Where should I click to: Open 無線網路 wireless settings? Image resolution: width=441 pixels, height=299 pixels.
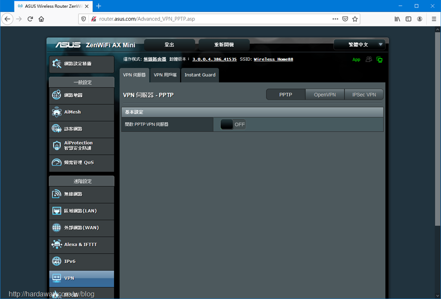81,194
